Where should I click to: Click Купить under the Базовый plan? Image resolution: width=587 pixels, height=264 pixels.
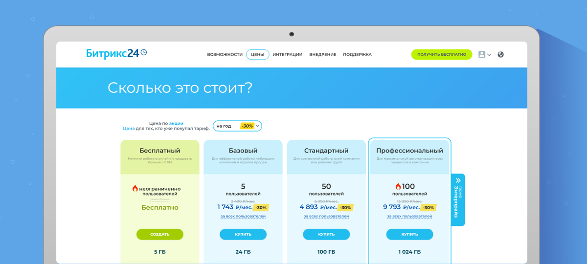pos(243,234)
